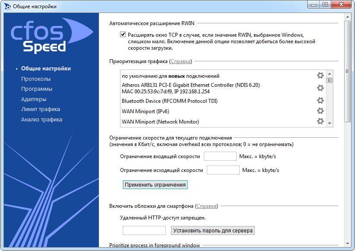Toggle the automatic RWIN expansion checkbox
355x251 pixels.
click(124, 35)
